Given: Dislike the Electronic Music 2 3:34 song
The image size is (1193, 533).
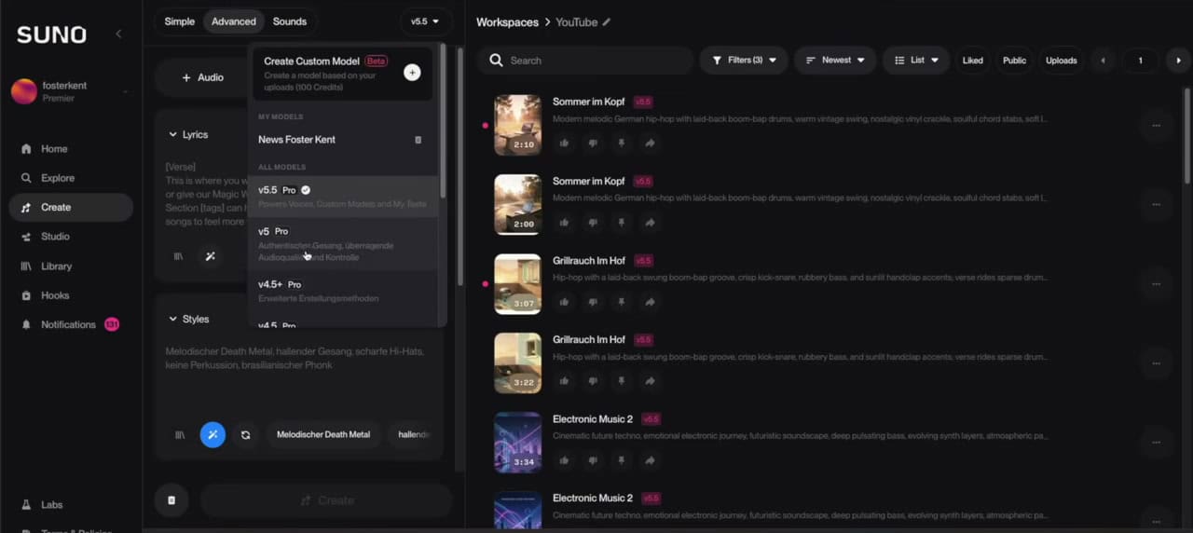Looking at the screenshot, I should click(593, 460).
